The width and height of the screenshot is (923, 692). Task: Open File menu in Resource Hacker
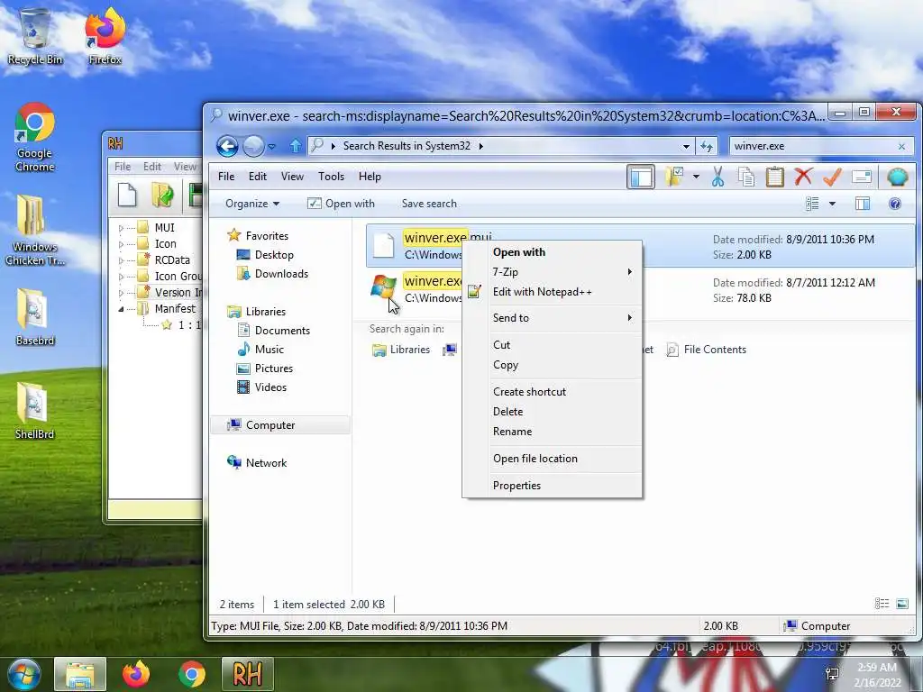coord(123,167)
